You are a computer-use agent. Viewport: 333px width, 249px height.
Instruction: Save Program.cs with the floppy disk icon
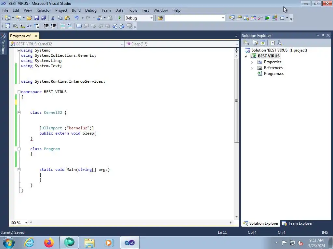coord(36,18)
